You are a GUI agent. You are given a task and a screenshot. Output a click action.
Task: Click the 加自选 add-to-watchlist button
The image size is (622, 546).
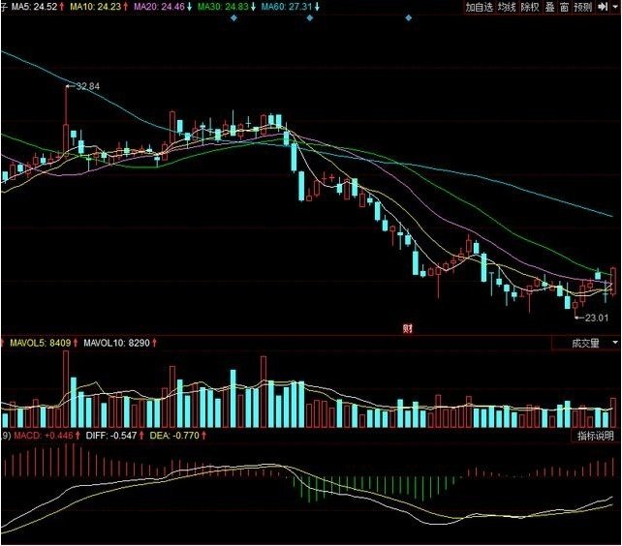point(478,7)
